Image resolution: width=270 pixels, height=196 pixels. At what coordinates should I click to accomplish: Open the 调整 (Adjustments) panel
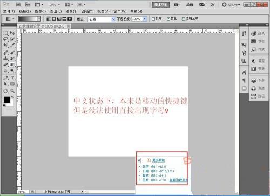coord(258,61)
